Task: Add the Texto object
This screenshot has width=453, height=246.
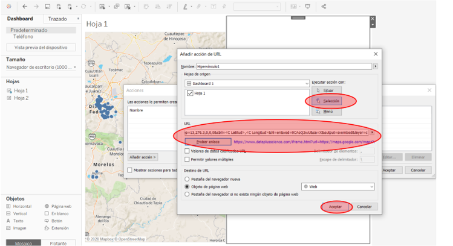Action: pos(15,221)
